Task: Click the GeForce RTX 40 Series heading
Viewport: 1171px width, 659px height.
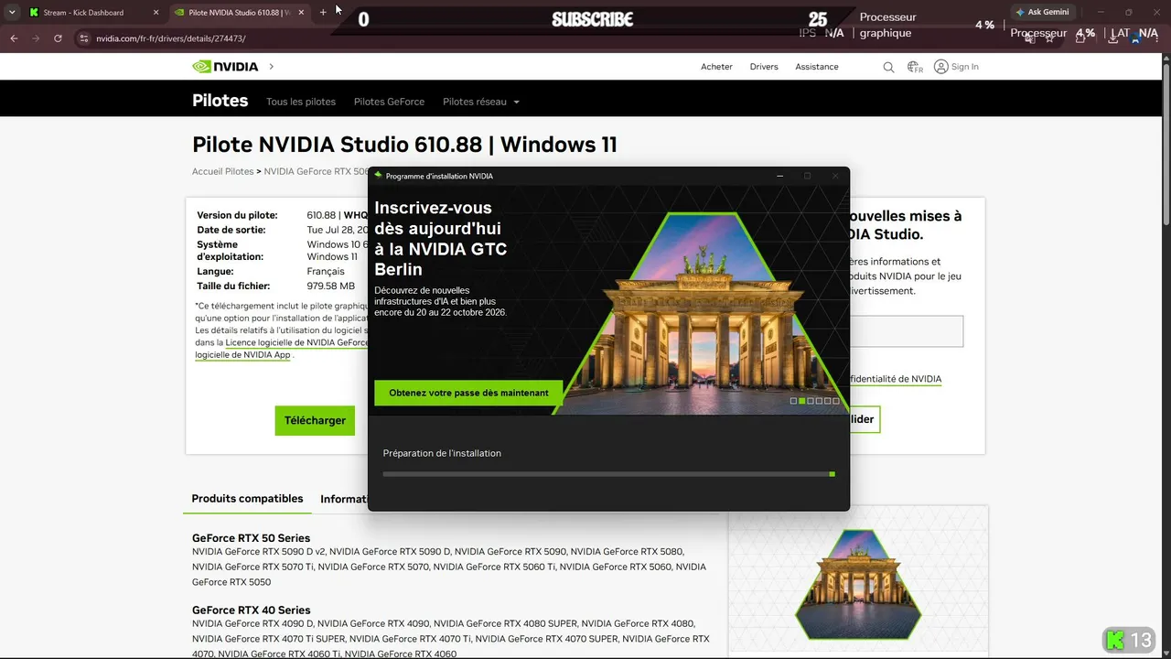Action: coord(251,610)
